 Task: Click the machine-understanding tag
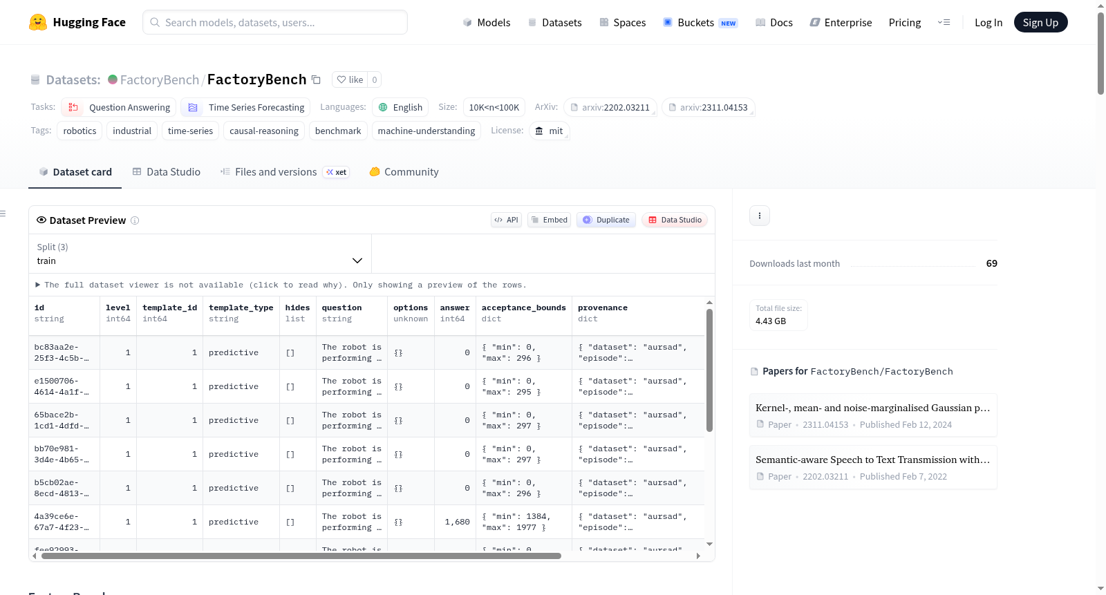point(427,131)
